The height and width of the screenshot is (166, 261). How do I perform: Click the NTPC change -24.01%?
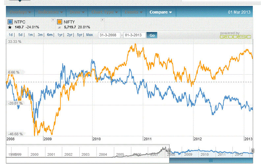pyautogui.click(x=32, y=27)
